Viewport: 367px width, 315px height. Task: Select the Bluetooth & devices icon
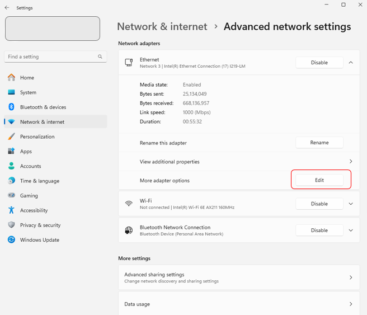click(11, 107)
